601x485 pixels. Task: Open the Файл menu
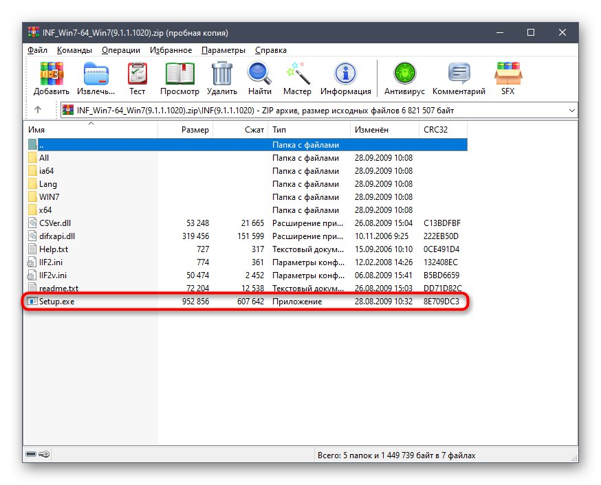pos(37,50)
